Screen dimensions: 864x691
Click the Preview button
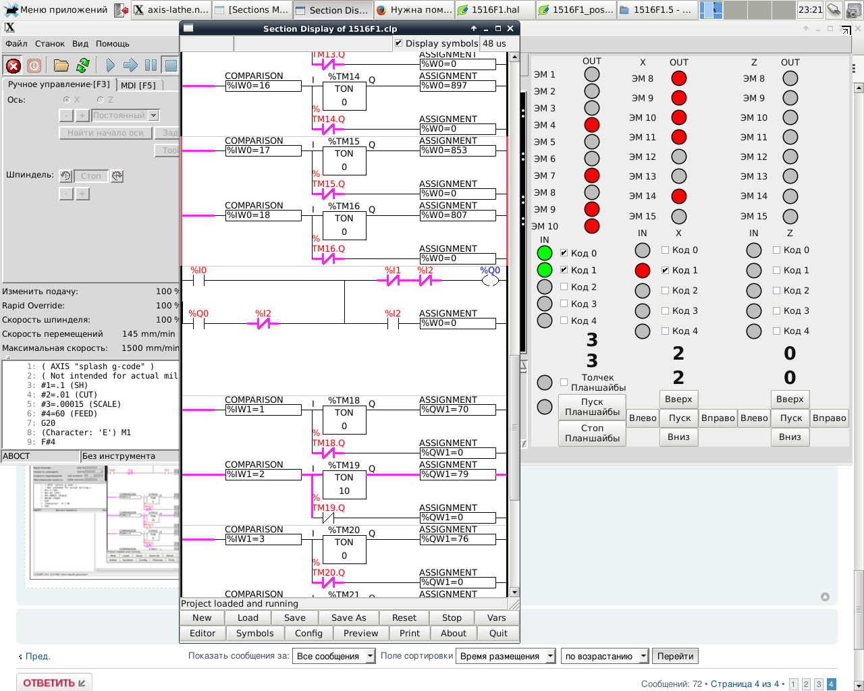(361, 633)
